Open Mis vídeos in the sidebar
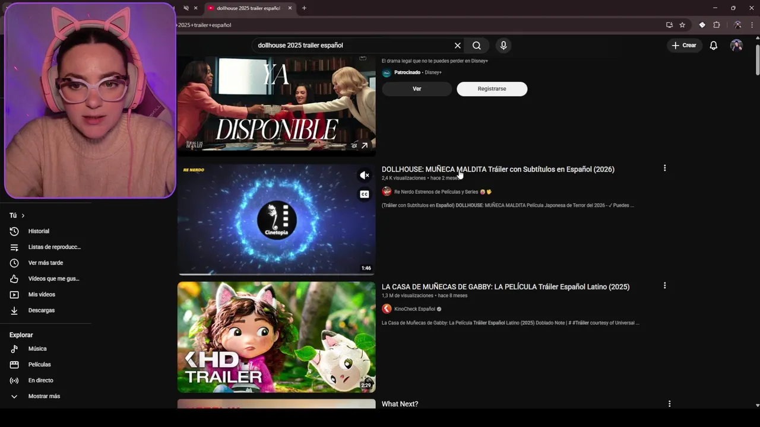 pyautogui.click(x=46, y=295)
